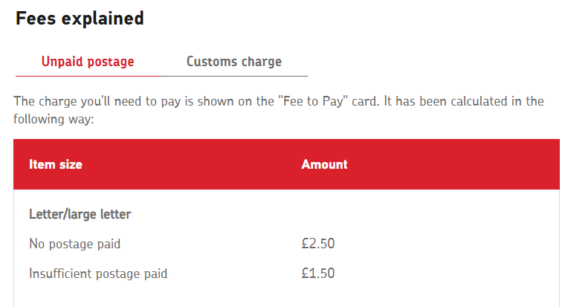Select the Amount column header
Image resolution: width=565 pixels, height=307 pixels.
[324, 164]
